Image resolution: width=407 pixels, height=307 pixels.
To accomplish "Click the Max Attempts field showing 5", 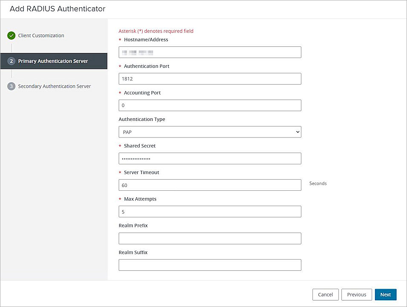I will click(x=209, y=211).
